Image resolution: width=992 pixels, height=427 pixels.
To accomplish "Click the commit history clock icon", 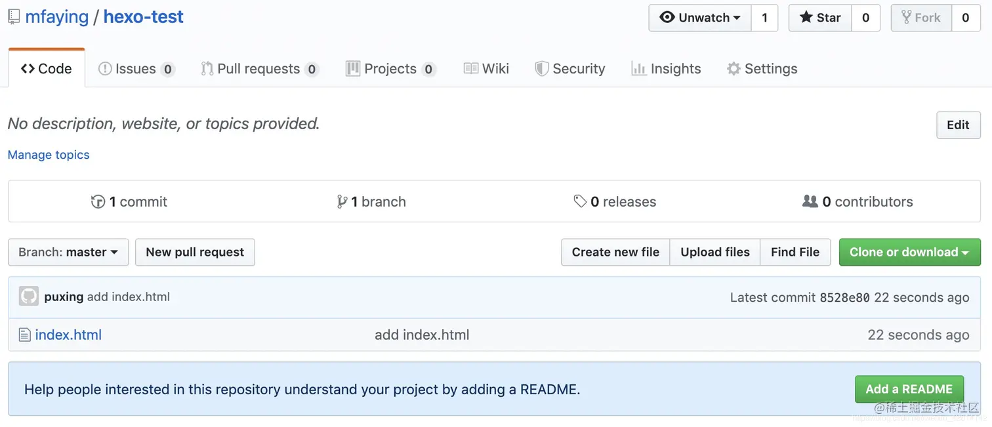I will [x=98, y=201].
